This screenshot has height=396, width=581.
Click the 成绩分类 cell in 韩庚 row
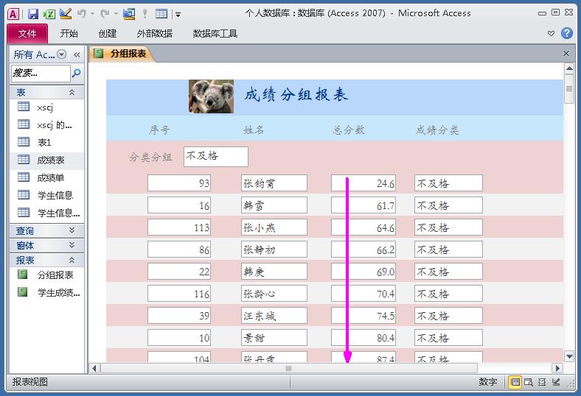[448, 272]
